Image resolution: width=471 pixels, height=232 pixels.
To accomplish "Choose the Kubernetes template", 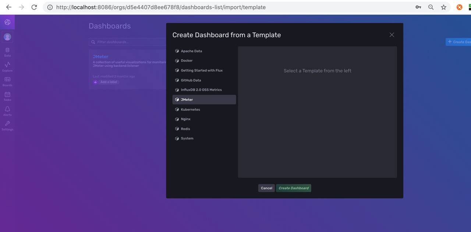I will [204, 110].
